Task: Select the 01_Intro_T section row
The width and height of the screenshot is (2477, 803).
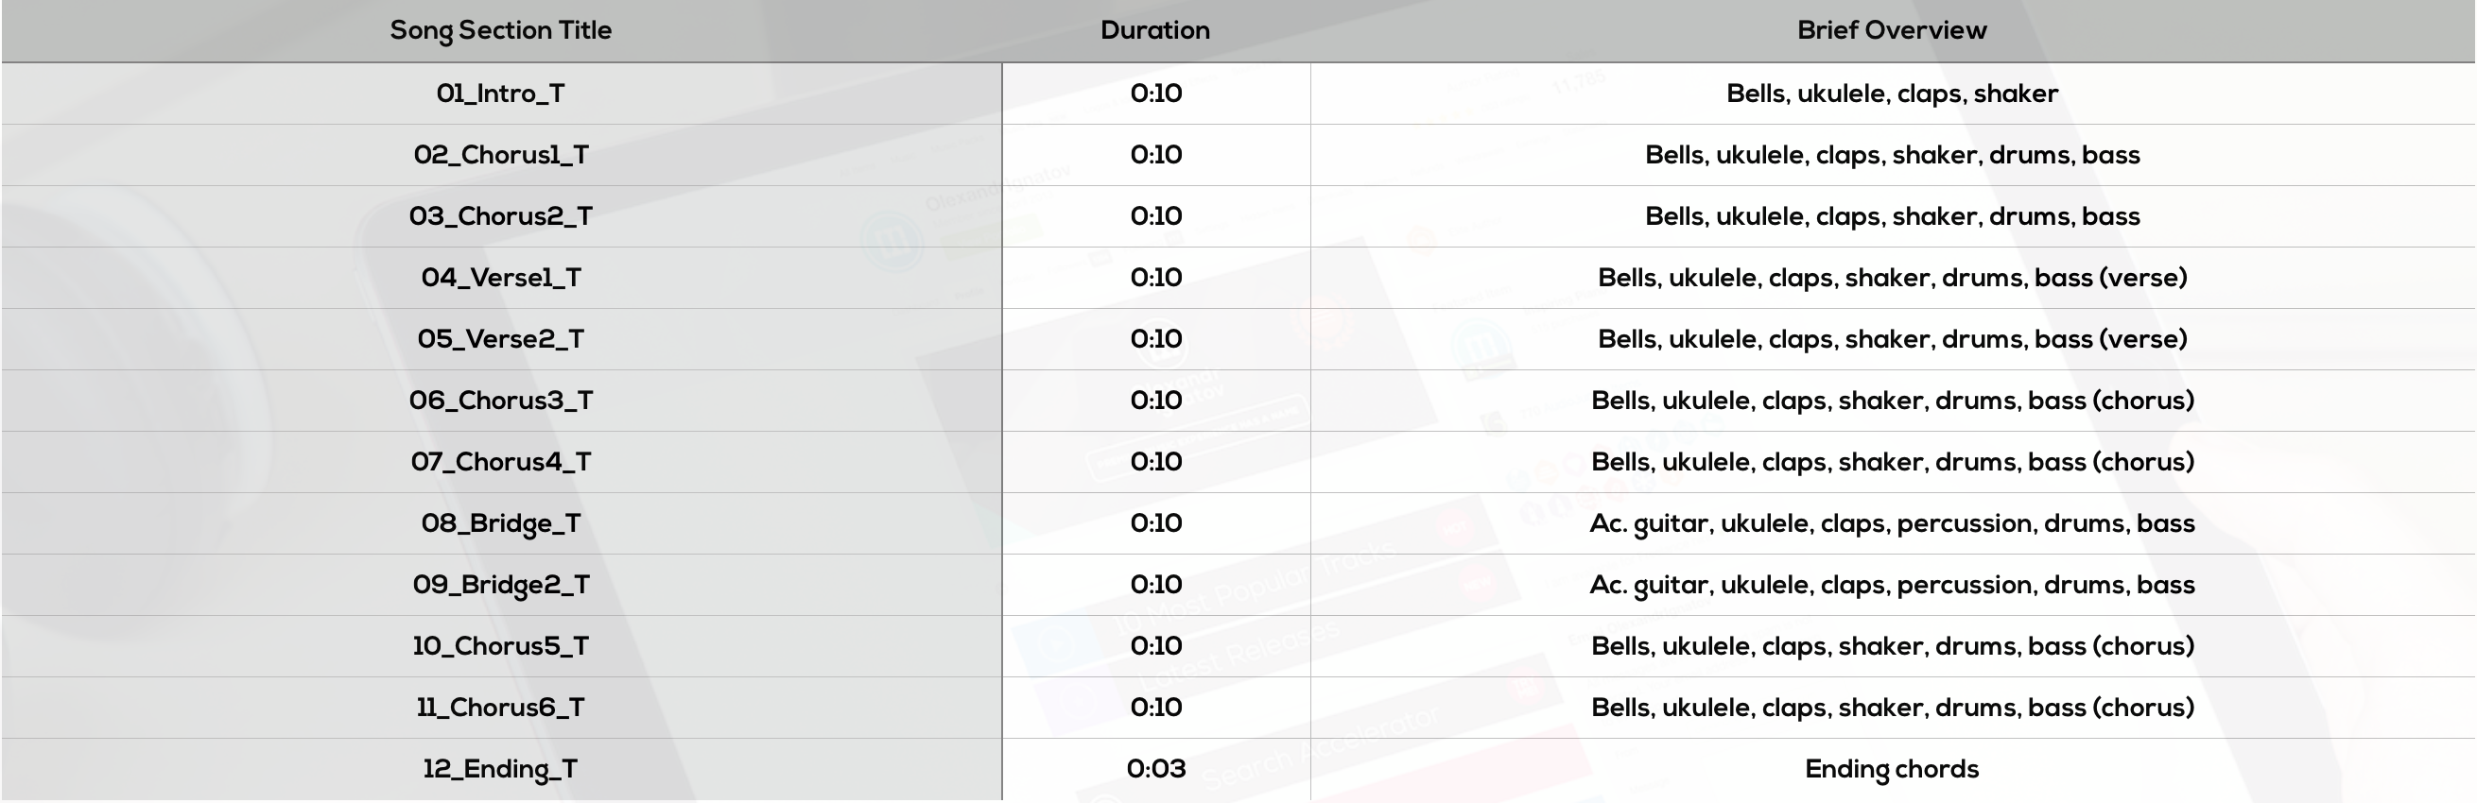Action: [1238, 94]
